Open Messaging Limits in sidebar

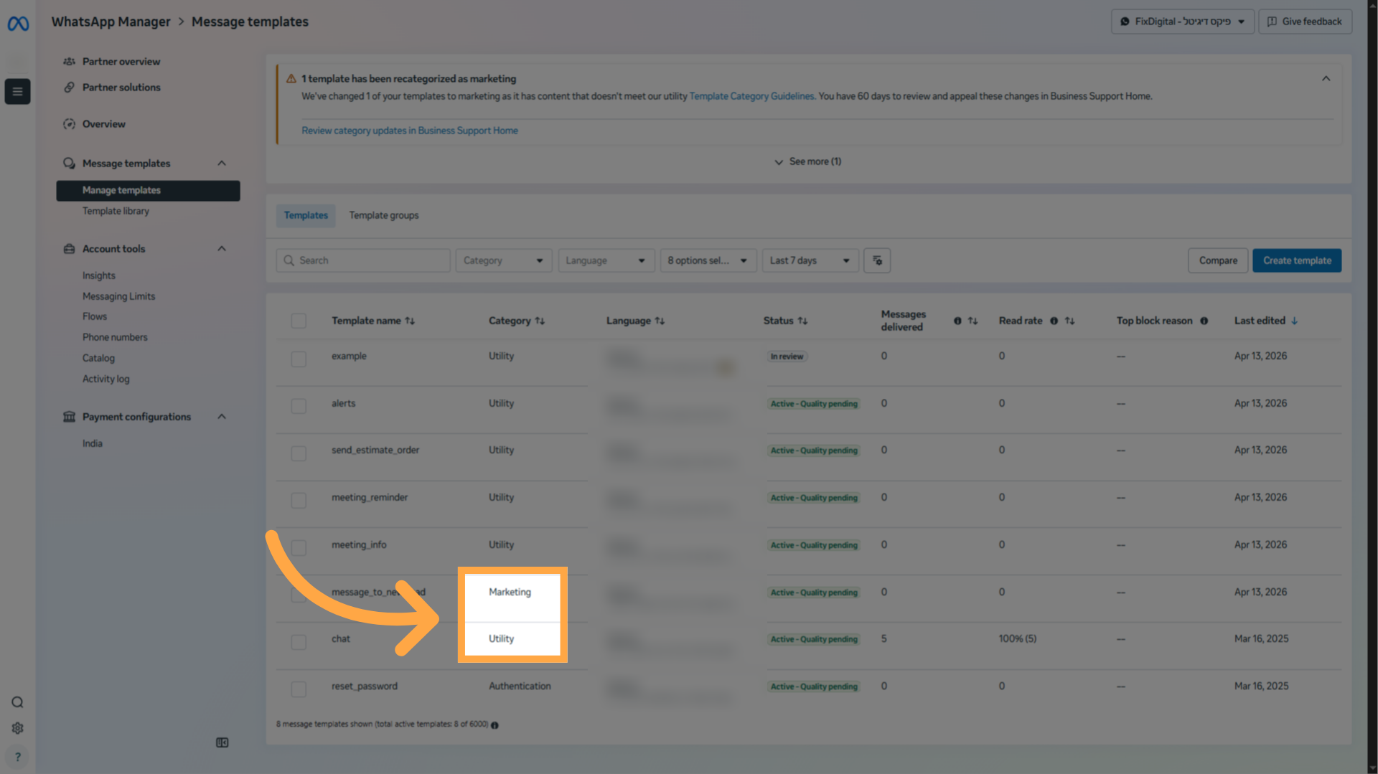click(x=118, y=297)
